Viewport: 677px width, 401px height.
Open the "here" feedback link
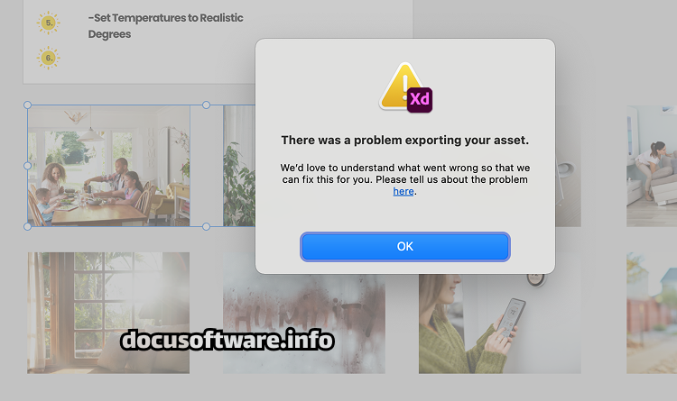[403, 191]
